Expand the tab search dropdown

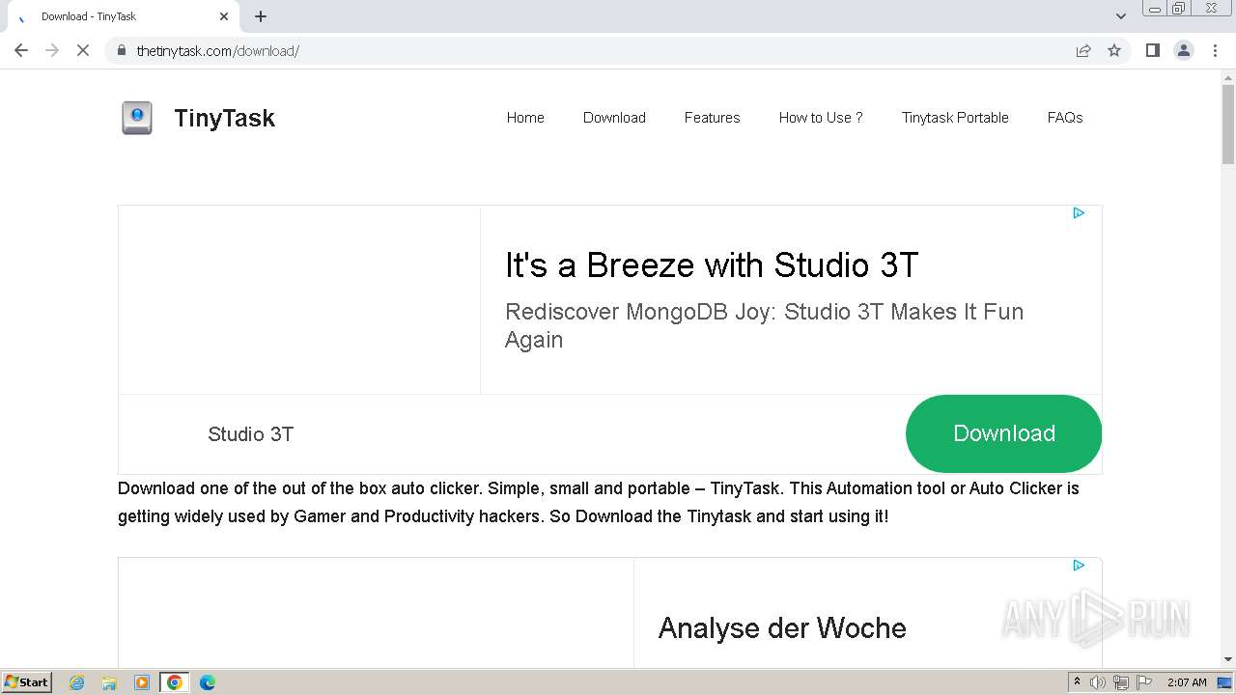tap(1120, 16)
